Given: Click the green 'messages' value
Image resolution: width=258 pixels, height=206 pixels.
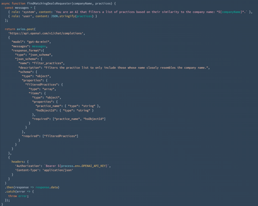Looking at the screenshot, I should (x=39, y=46).
